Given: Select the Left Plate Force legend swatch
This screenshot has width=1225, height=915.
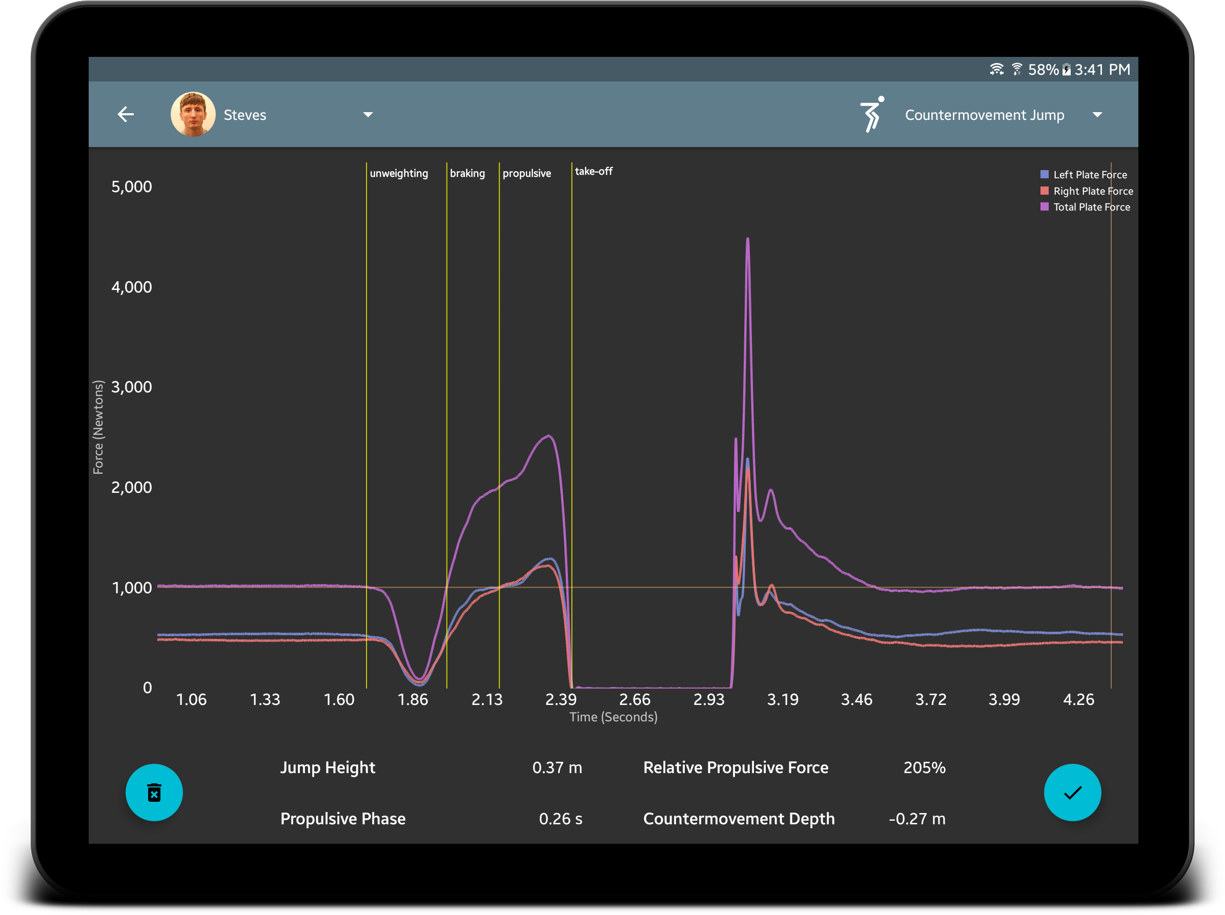Looking at the screenshot, I should [1044, 174].
